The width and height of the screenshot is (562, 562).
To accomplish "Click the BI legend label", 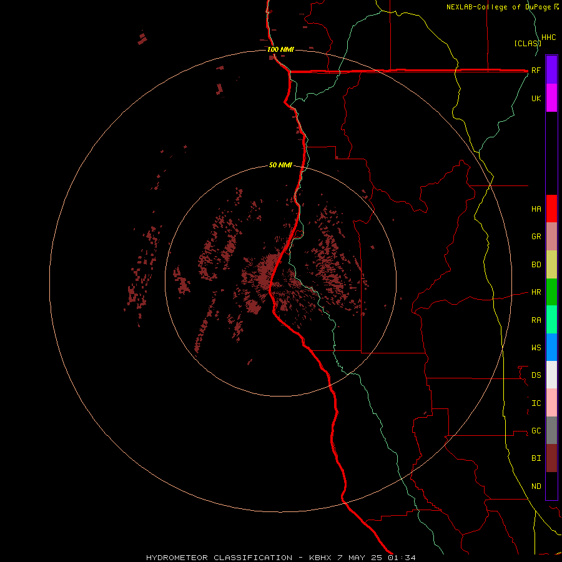I will click(536, 458).
